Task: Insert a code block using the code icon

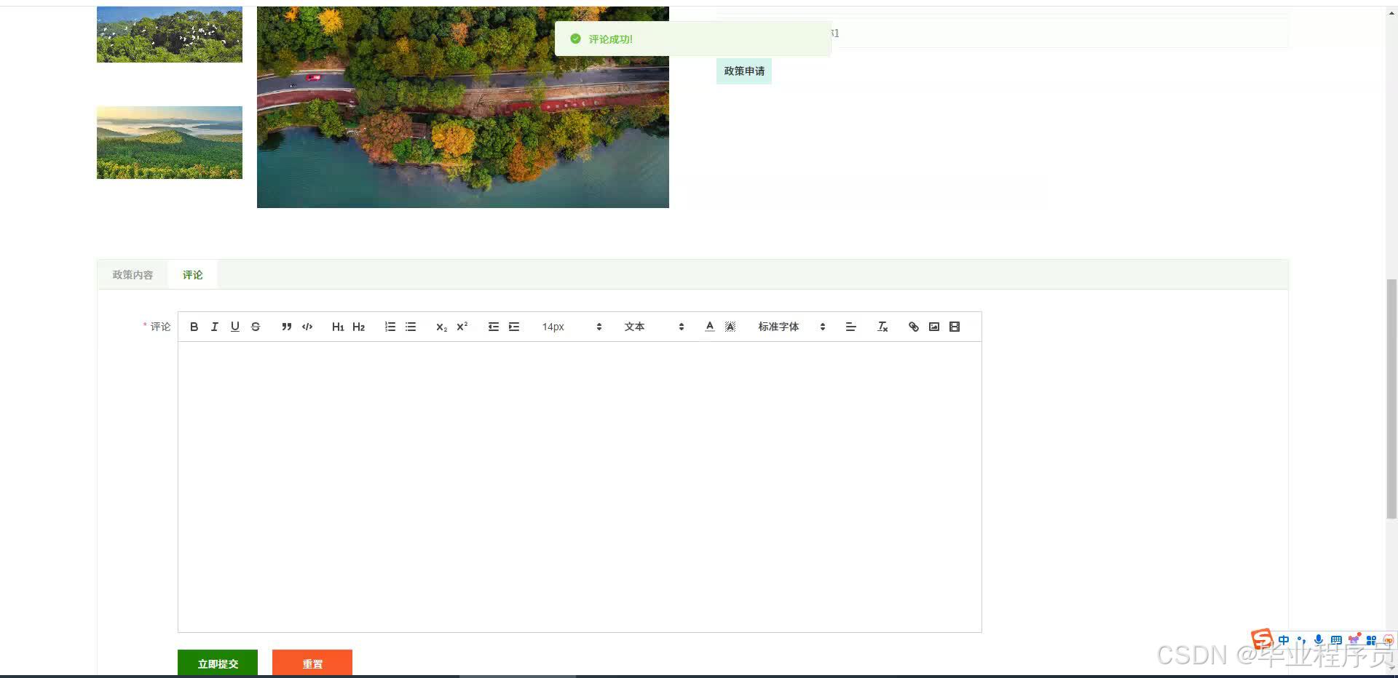Action: click(x=307, y=327)
